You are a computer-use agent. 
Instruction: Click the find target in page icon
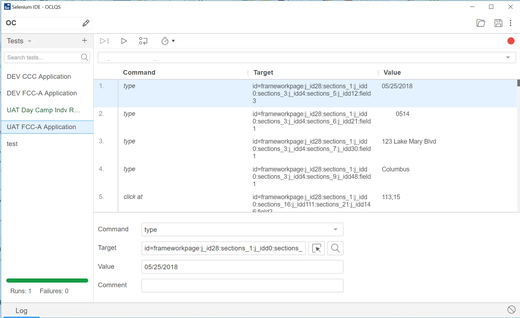(x=335, y=248)
